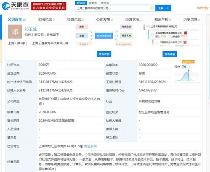The image size is (210, 172).
Task: Switch to the 公司背景 tab
Action: pyautogui.click(x=17, y=19)
